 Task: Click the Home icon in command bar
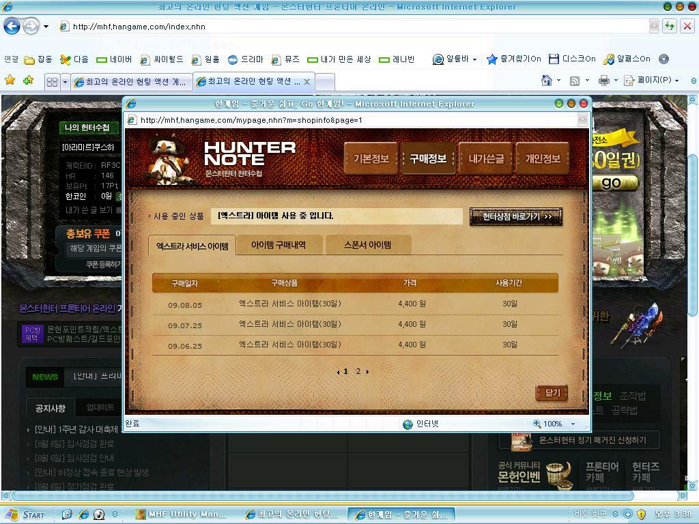[x=546, y=81]
